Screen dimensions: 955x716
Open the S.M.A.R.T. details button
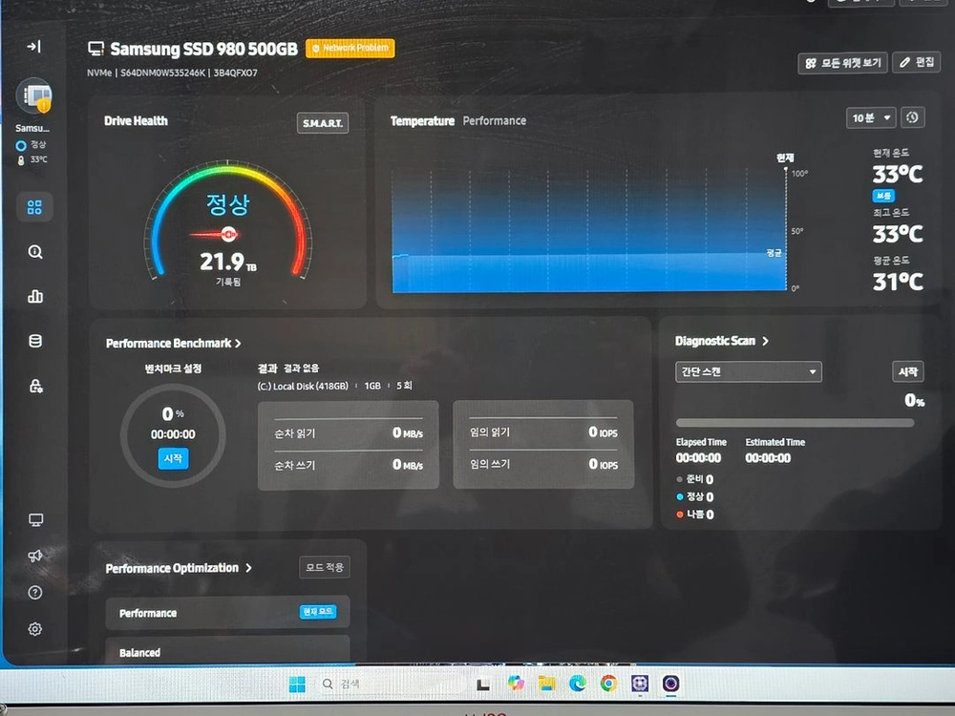[323, 123]
